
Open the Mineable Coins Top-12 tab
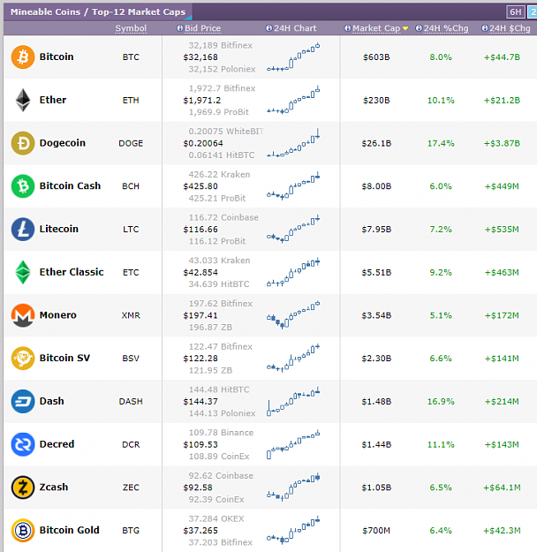tap(98, 12)
